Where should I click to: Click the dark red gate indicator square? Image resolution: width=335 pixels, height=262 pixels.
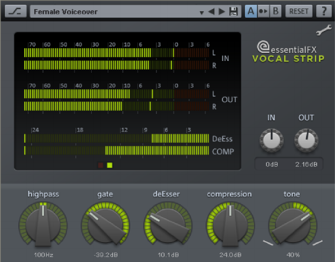(x=101, y=165)
